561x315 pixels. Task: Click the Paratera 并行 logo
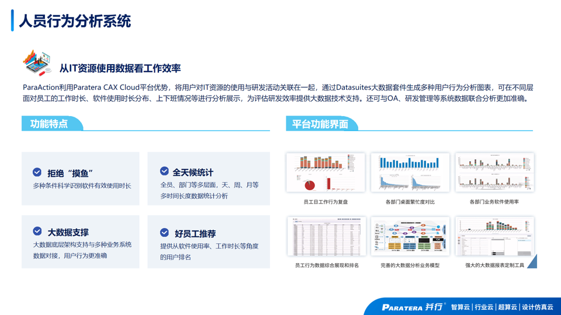[413, 307]
